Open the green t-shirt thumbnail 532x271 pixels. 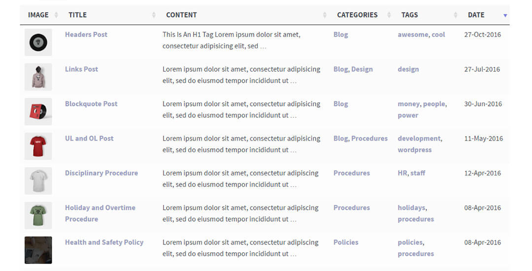point(38,215)
